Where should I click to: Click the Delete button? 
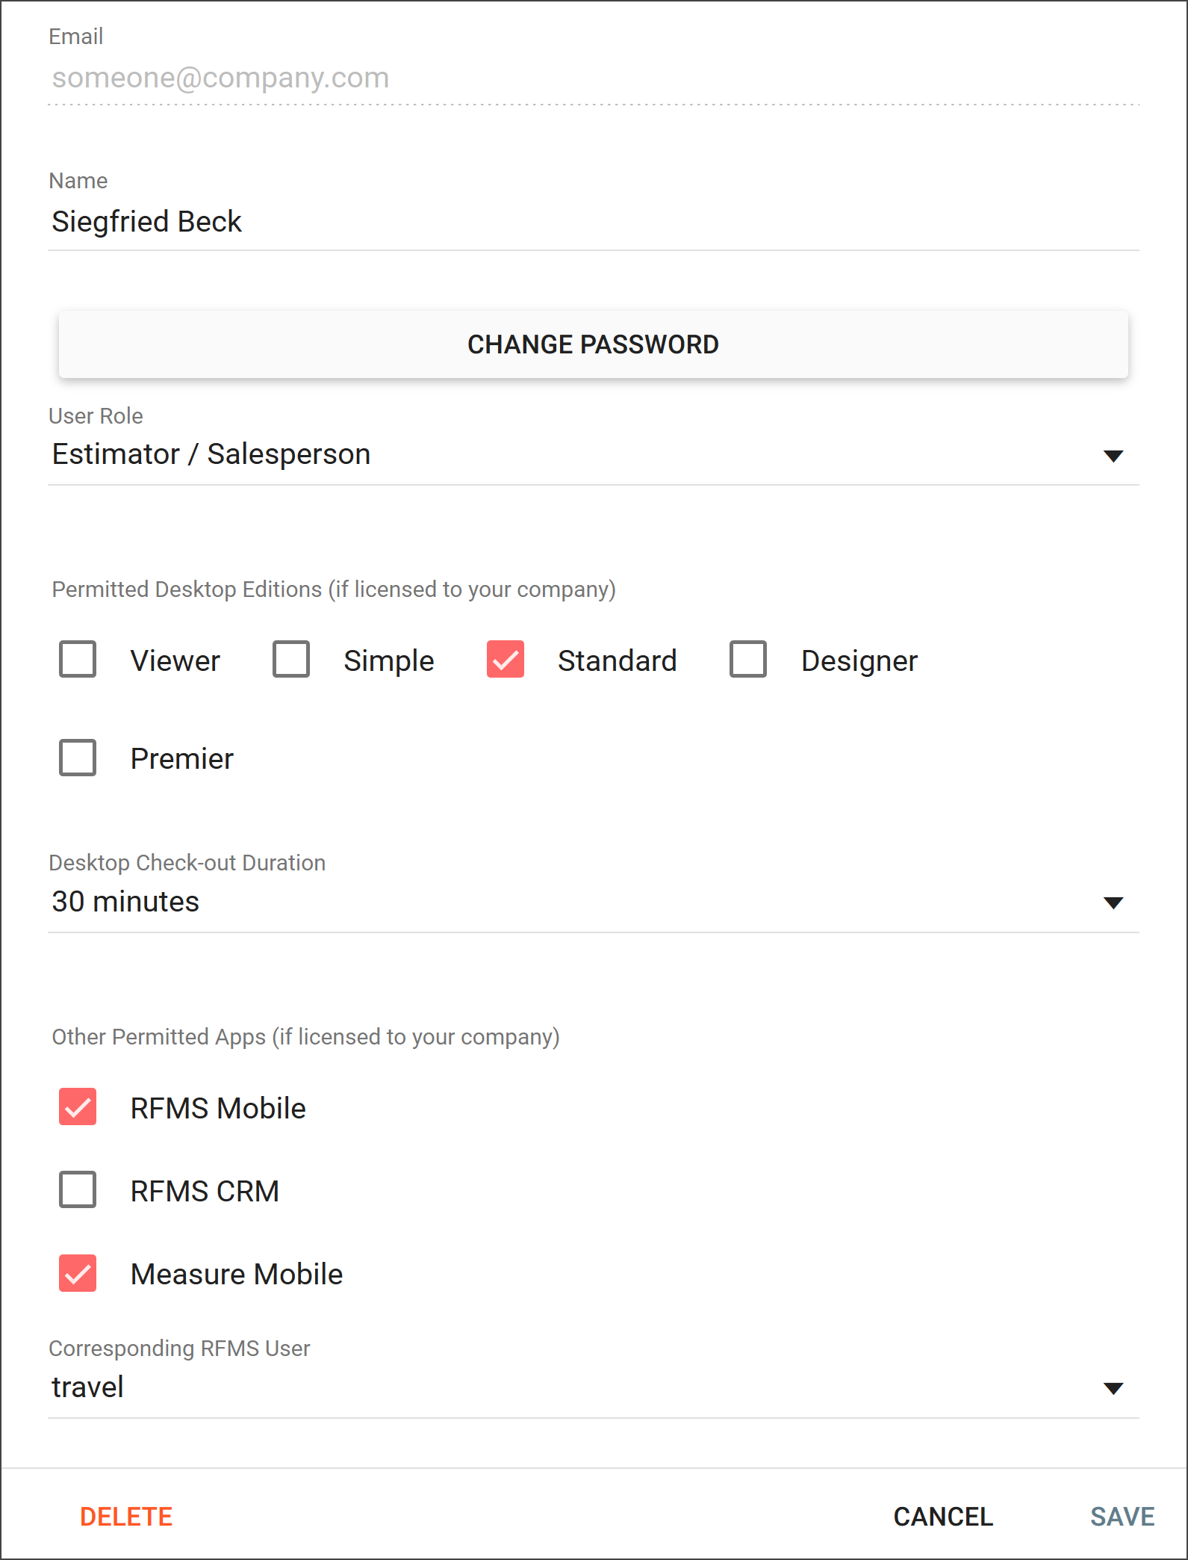pyautogui.click(x=126, y=1517)
